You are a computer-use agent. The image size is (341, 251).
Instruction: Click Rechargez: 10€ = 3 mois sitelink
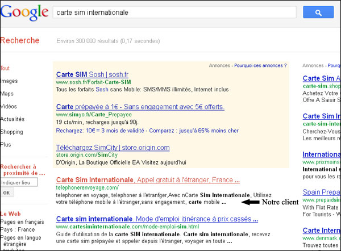pos(100,131)
